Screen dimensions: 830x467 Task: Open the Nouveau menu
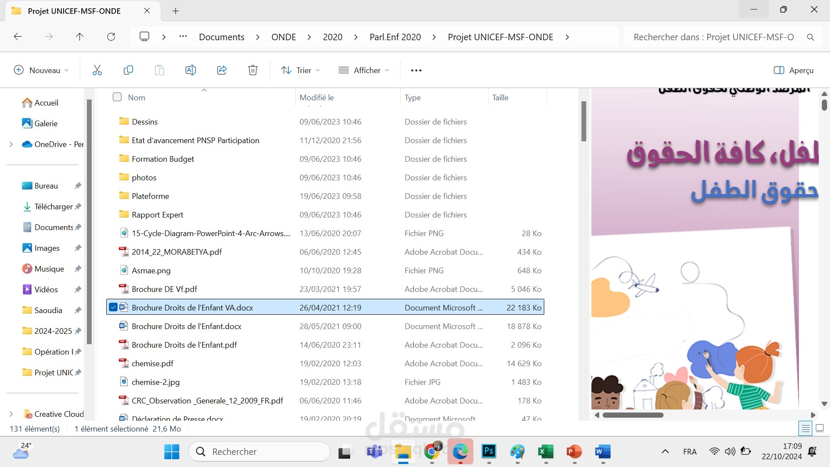[41, 70]
